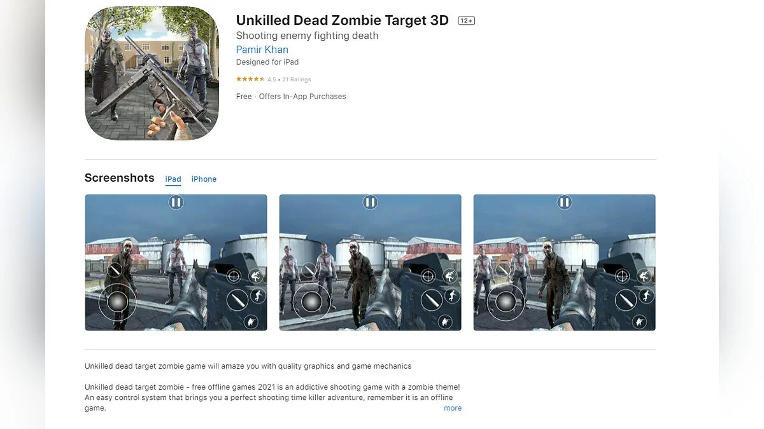The image size is (764, 429).
Task: Click the 4.5 star rating stars
Action: pos(250,79)
